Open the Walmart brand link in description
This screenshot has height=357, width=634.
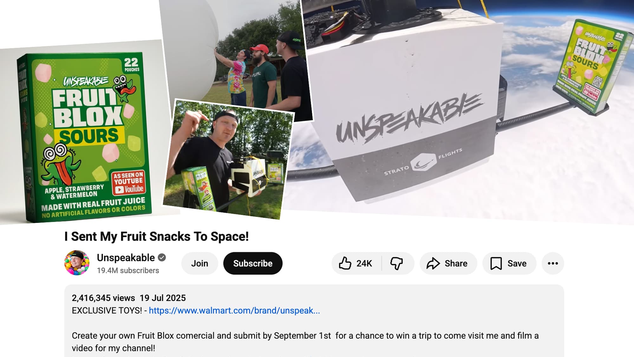click(234, 310)
